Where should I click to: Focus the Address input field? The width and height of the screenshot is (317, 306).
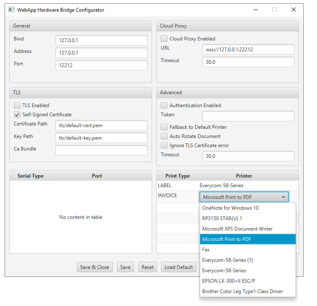click(x=101, y=53)
